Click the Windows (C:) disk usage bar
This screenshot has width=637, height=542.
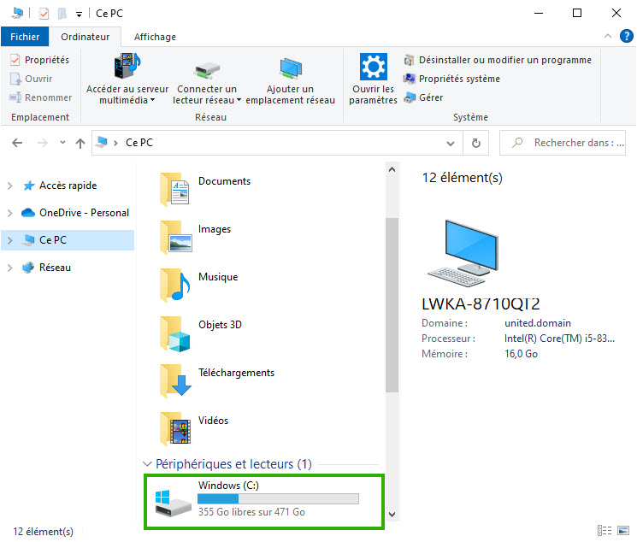point(278,498)
